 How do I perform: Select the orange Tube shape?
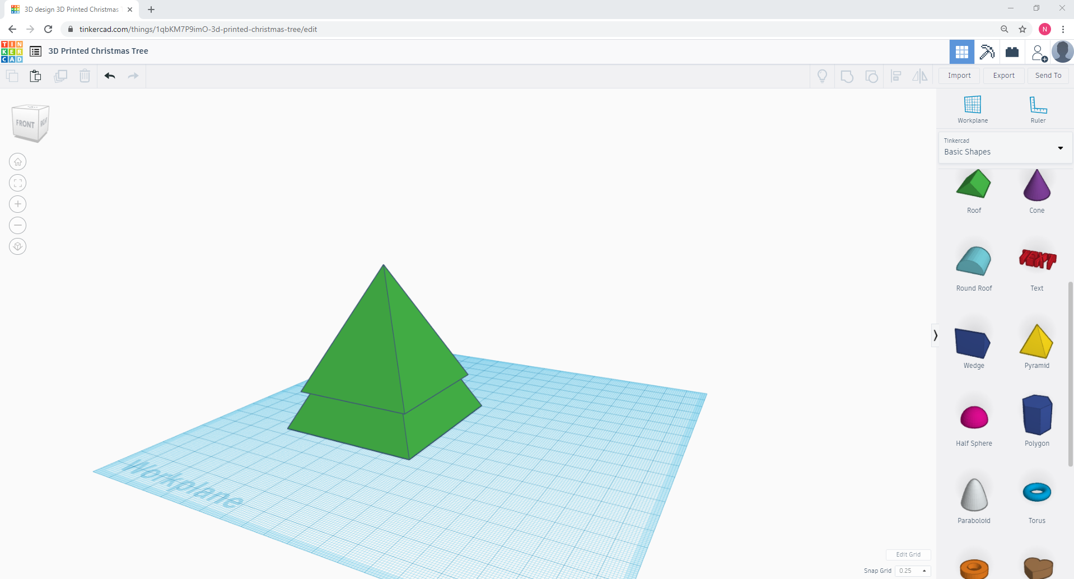(974, 568)
